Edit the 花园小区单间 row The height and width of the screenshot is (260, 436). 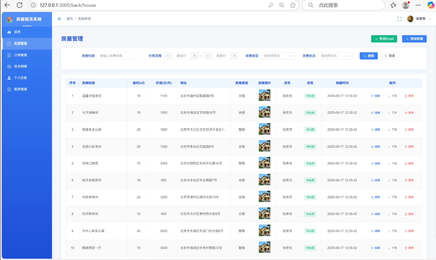click(375, 147)
